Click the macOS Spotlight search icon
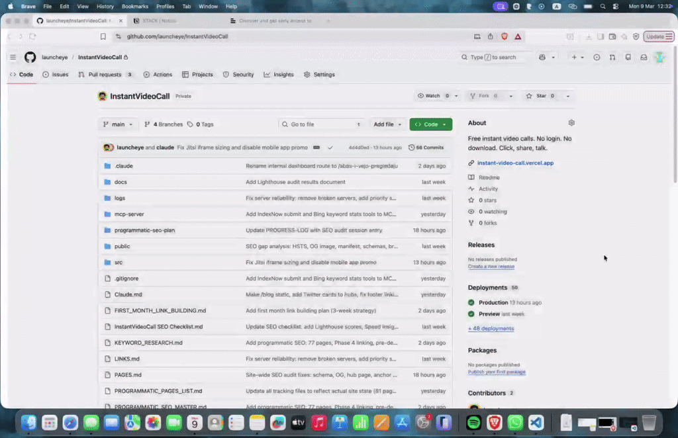This screenshot has height=438, width=678. [x=603, y=7]
